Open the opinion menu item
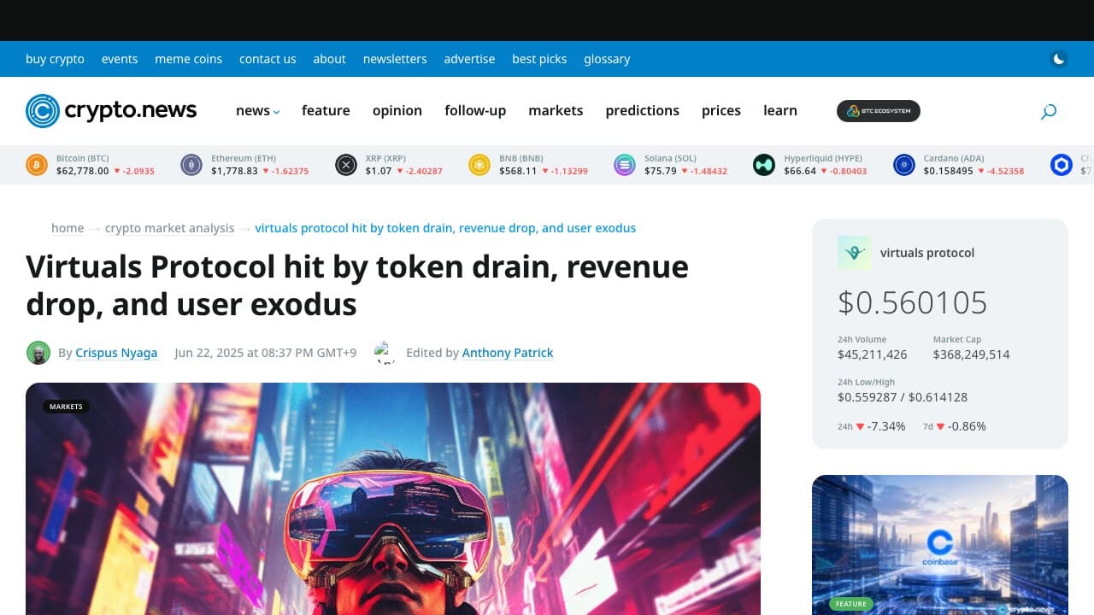Viewport: 1094px width, 615px height. click(x=397, y=111)
